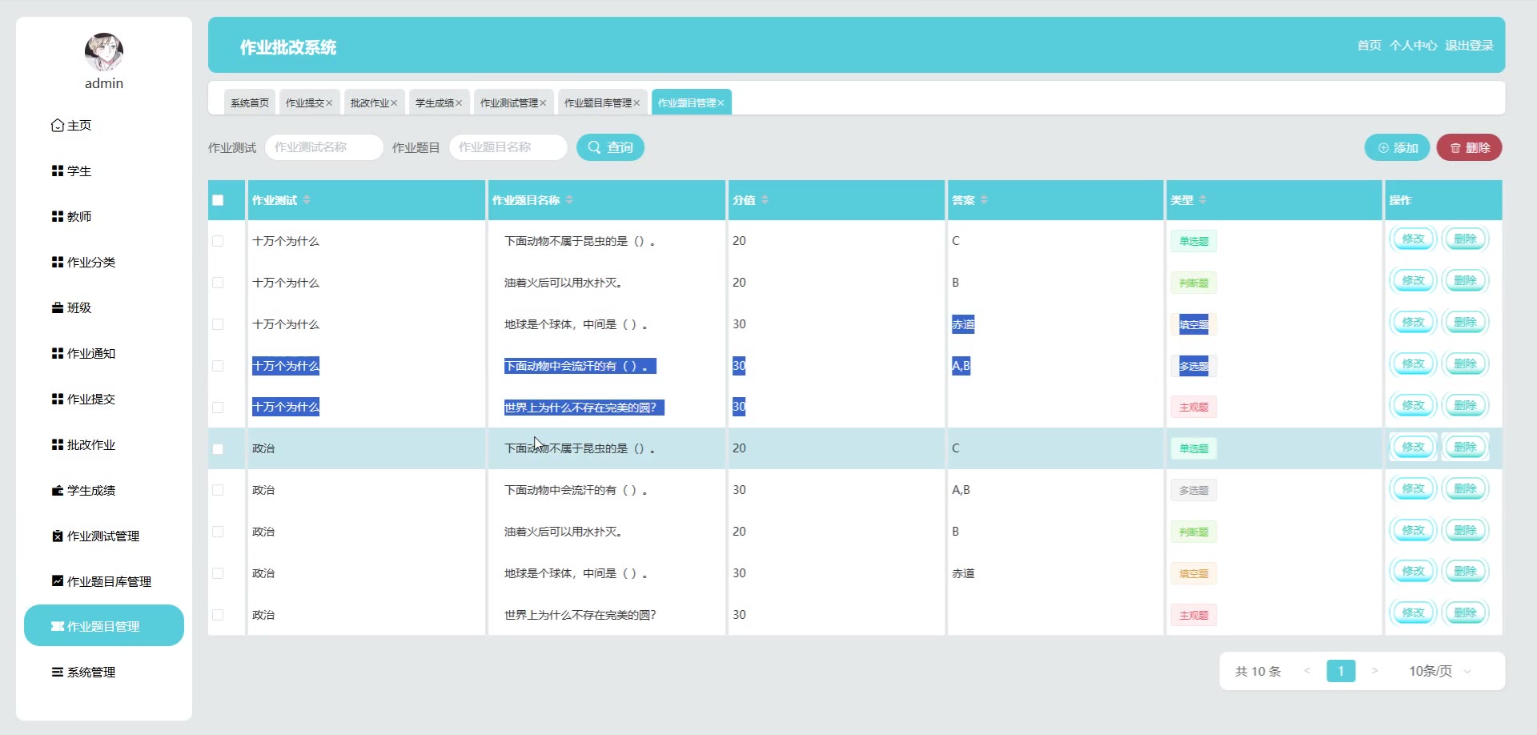The height and width of the screenshot is (735, 1537).
Task: Check the 十万个为什么 填空题 row checkbox
Action: pyautogui.click(x=218, y=324)
